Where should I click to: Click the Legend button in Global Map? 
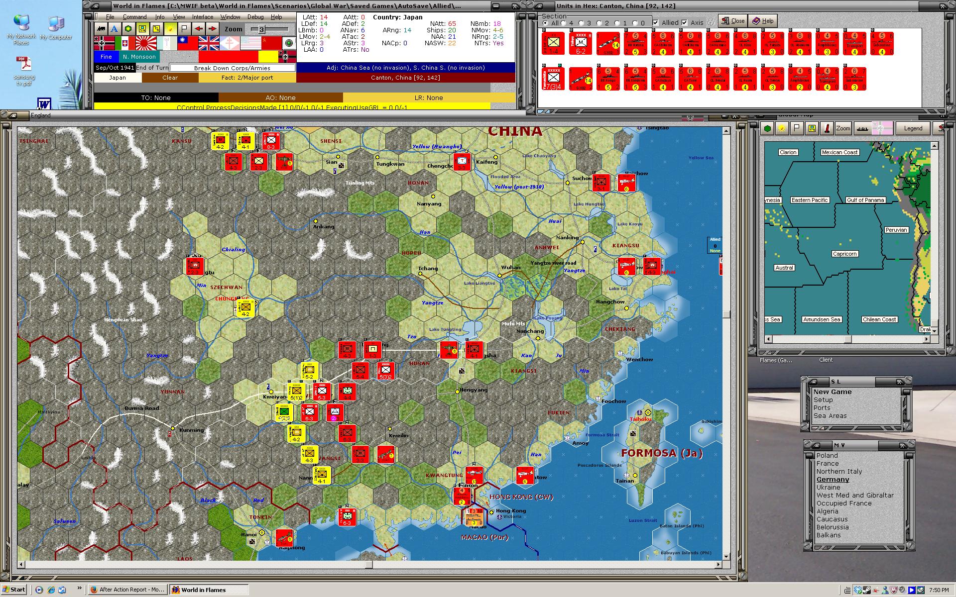913,128
